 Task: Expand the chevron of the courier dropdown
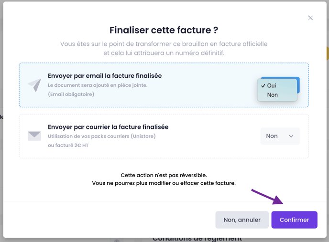291,136
